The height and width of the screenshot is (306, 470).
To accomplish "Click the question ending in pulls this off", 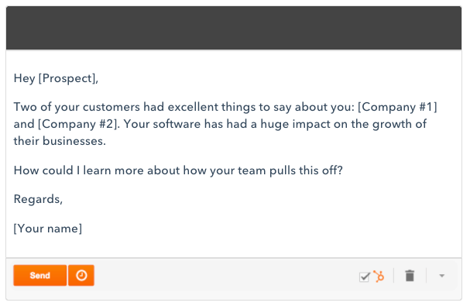I will tap(178, 170).
